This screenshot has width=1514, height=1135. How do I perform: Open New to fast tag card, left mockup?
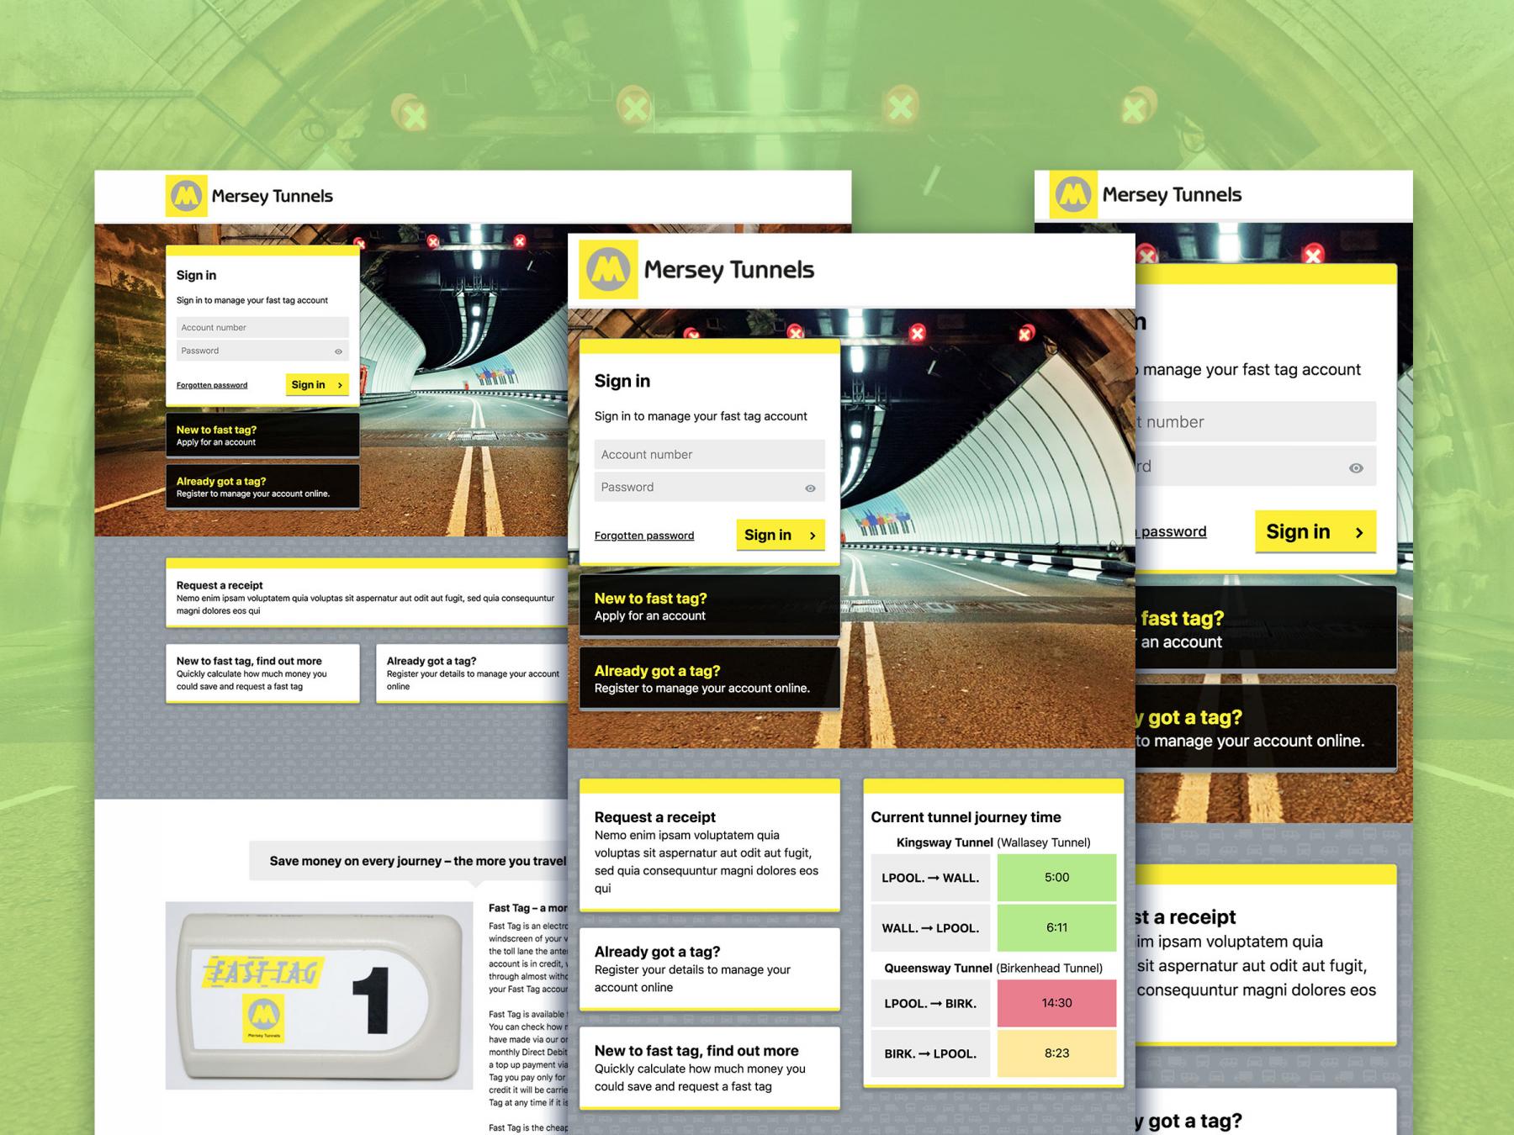click(262, 435)
